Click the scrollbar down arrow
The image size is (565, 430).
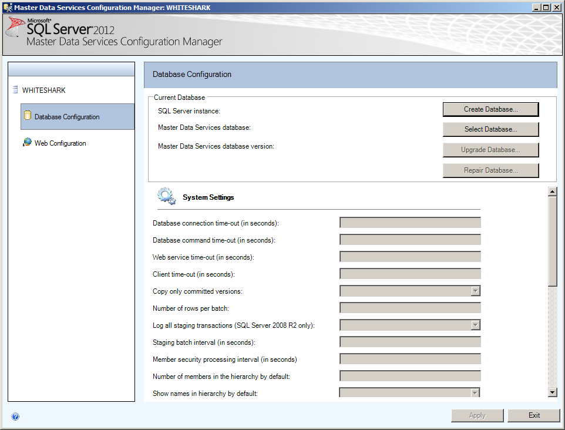[552, 394]
